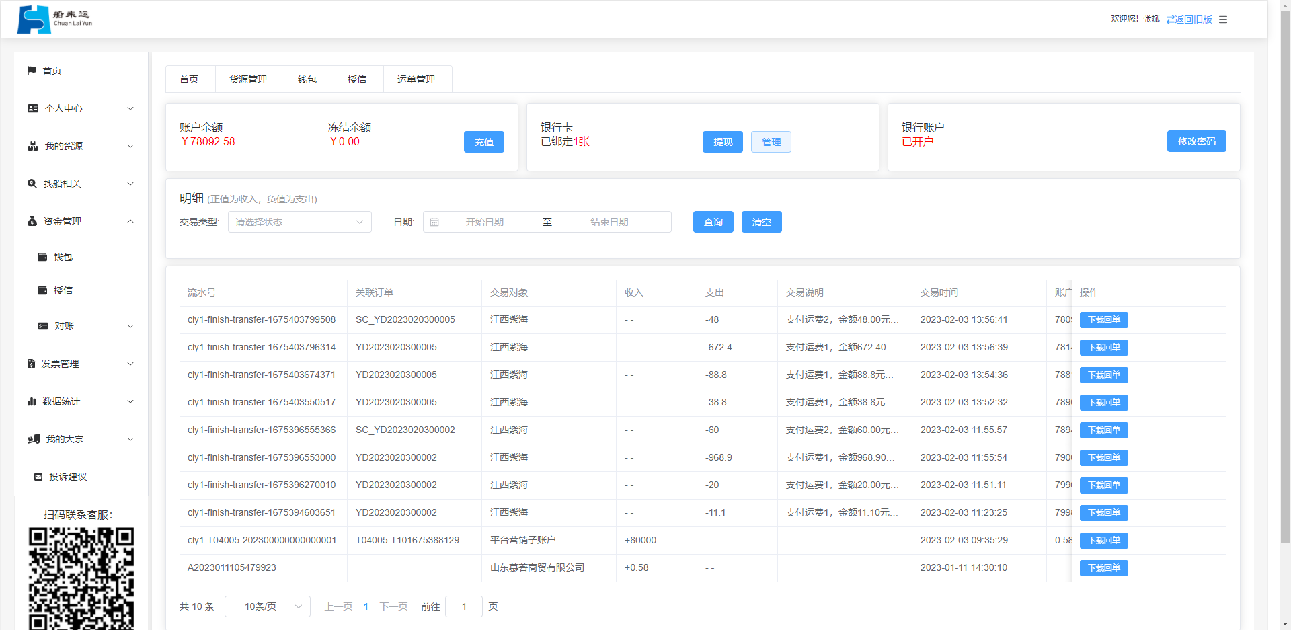Click the -968.9 expense value
The width and height of the screenshot is (1291, 630).
(719, 457)
